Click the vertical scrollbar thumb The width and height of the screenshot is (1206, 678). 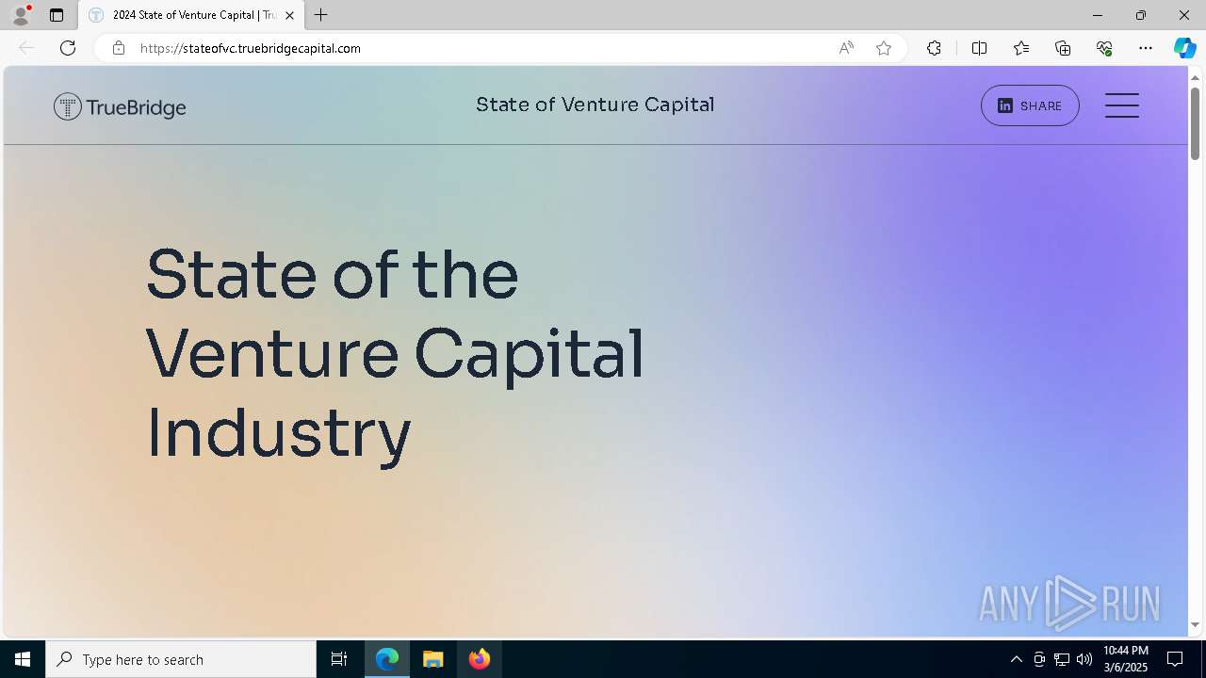tap(1196, 123)
